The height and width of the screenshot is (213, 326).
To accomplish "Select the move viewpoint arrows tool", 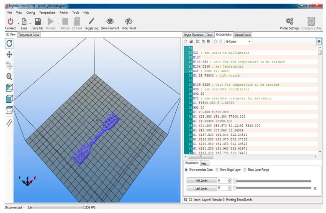I will (9, 54).
